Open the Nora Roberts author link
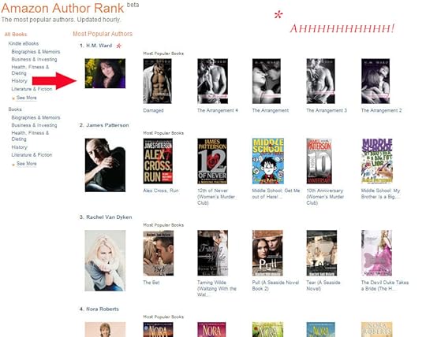The height and width of the screenshot is (337, 426). tap(103, 309)
